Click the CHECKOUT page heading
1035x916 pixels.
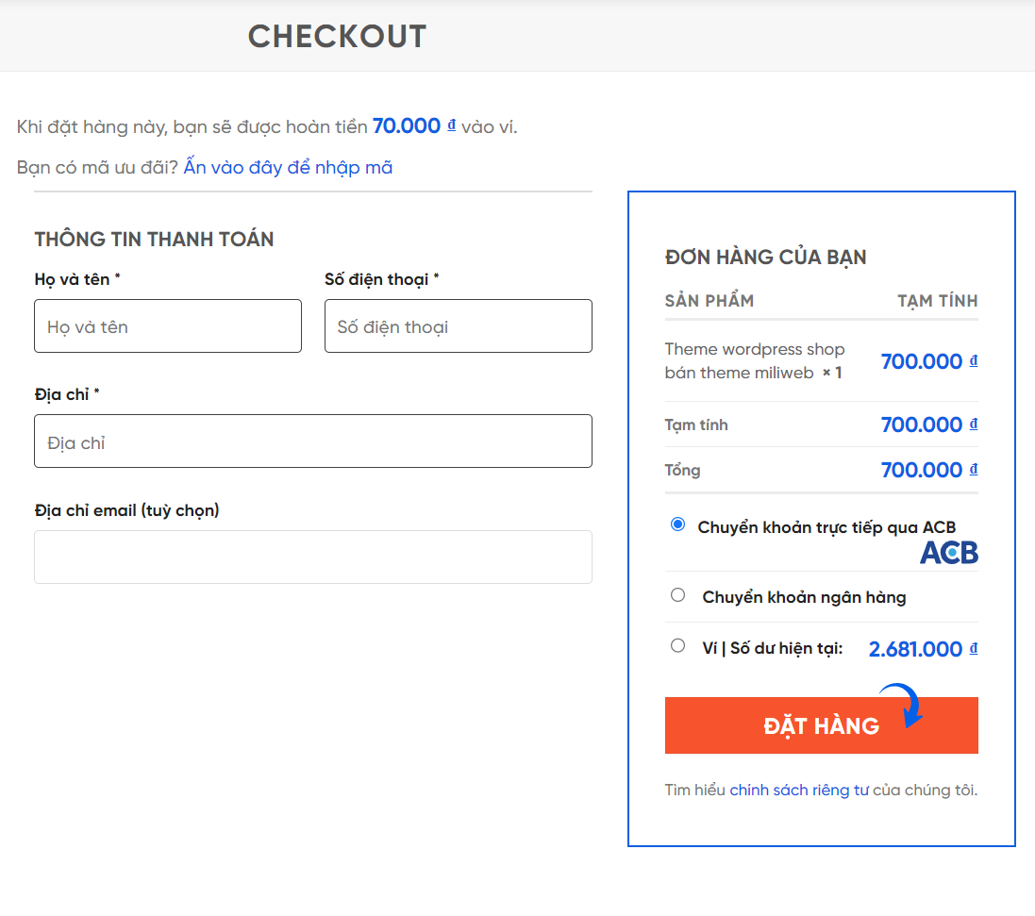pos(337,37)
